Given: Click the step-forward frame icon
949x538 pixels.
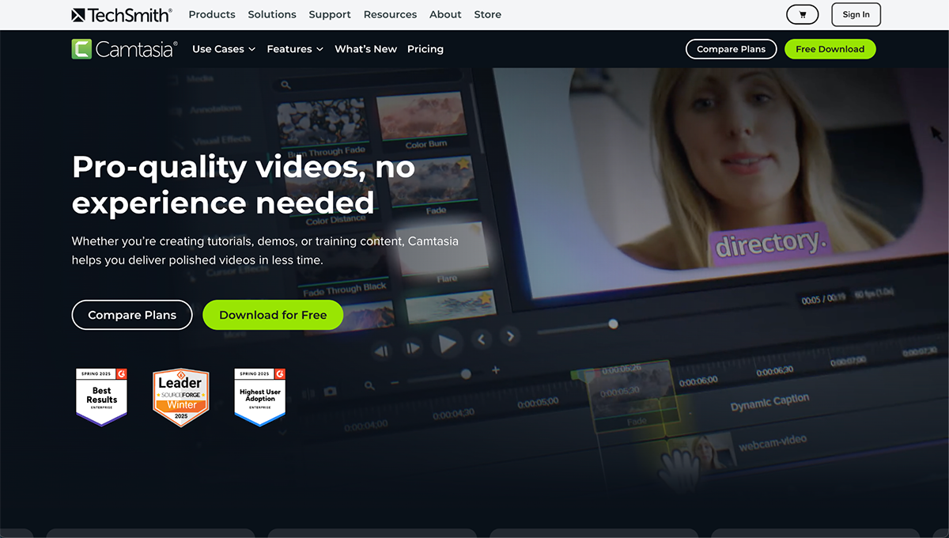Looking at the screenshot, I should [x=412, y=347].
